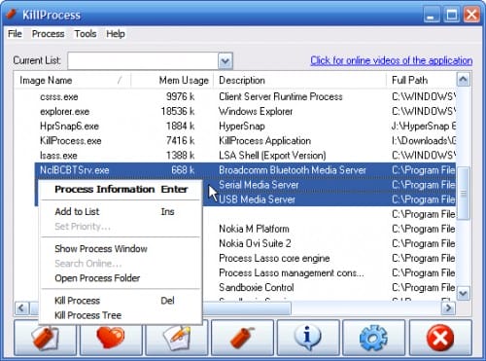
Task: Click the Sandboxie Control description
Action: click(257, 287)
